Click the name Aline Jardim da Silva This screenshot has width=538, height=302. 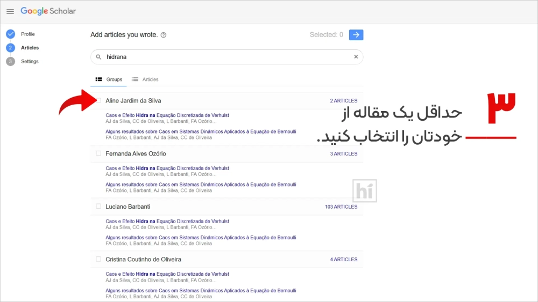(x=133, y=100)
